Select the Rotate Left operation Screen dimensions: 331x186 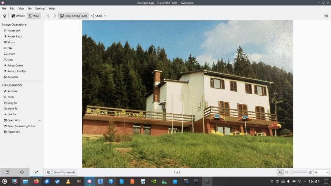click(x=12, y=31)
